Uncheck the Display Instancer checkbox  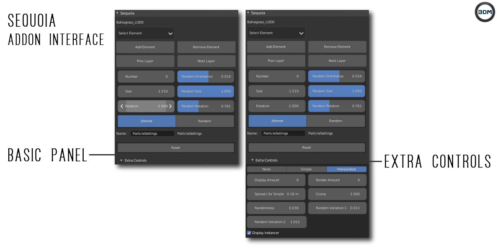249,233
